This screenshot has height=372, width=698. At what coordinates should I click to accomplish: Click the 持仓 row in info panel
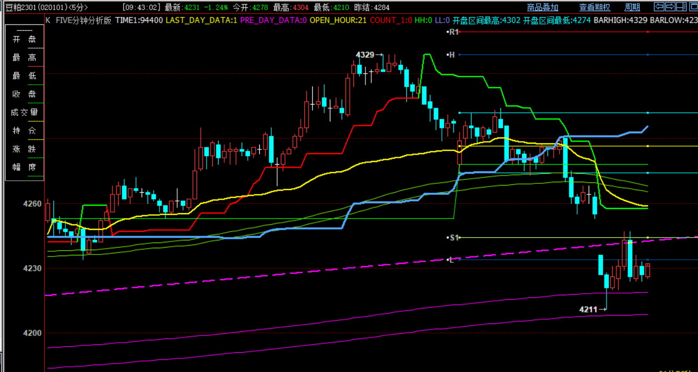click(x=24, y=131)
